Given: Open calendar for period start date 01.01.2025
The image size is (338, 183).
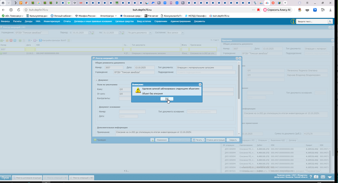Looking at the screenshot, I should 90,32.
